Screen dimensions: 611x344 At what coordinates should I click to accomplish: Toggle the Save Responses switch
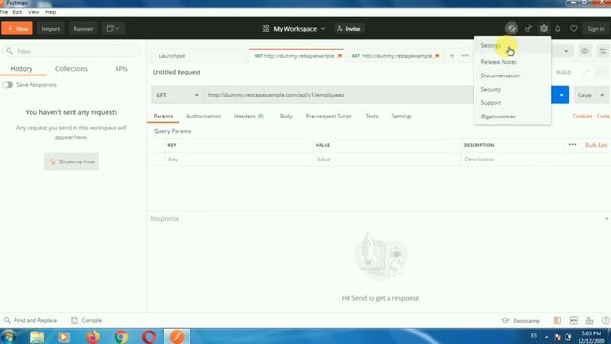pyautogui.click(x=8, y=85)
